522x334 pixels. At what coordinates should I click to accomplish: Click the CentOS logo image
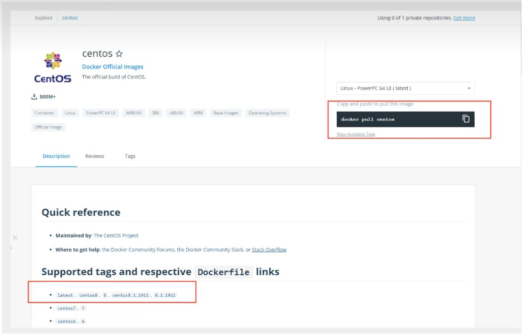coord(53,67)
